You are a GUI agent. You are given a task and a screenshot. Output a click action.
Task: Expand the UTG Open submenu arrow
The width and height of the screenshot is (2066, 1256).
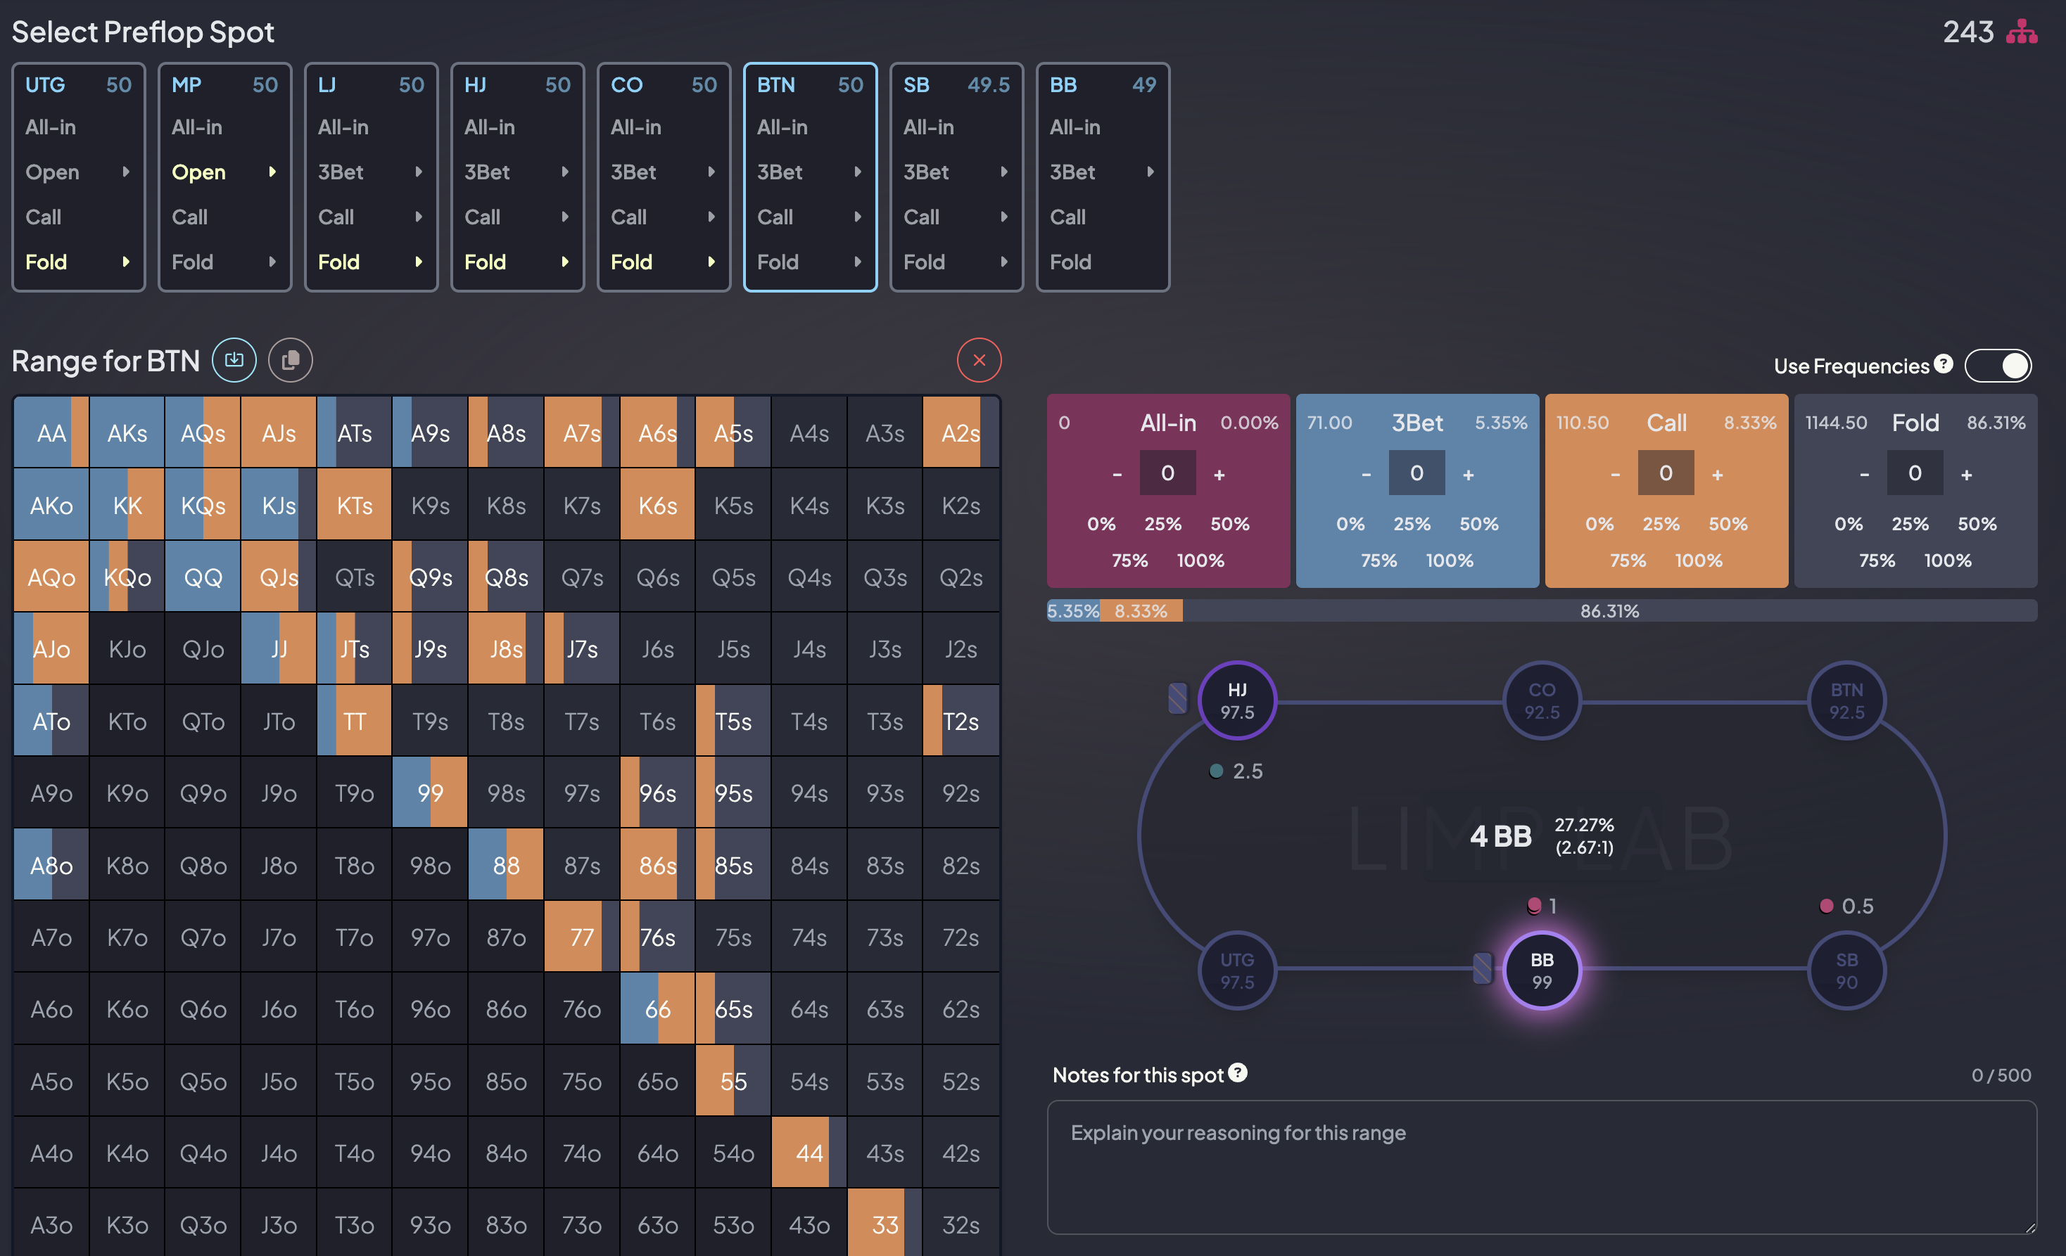coord(126,172)
